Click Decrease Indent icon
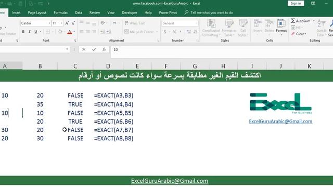The width and height of the screenshot is (333, 187). (103, 32)
